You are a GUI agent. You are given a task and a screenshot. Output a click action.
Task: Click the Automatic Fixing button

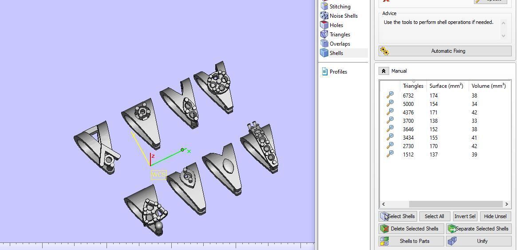click(x=445, y=51)
